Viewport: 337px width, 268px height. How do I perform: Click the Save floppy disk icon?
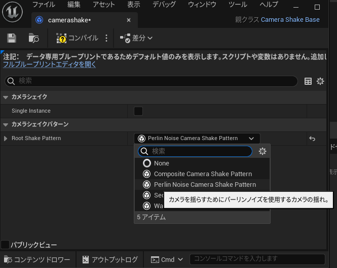(x=12, y=38)
